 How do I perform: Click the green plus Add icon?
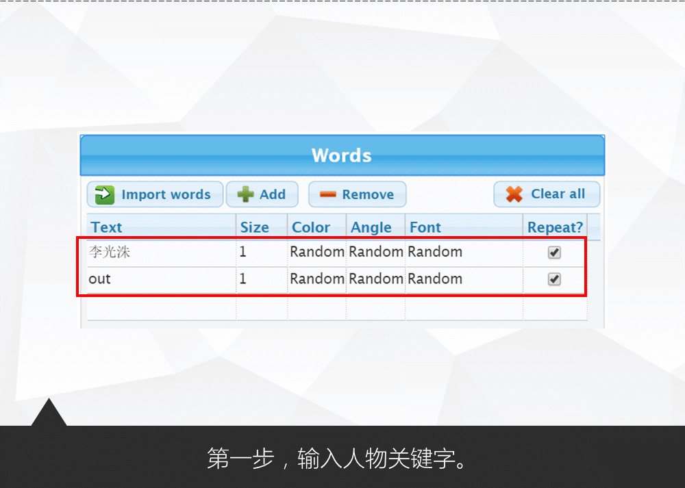[245, 194]
